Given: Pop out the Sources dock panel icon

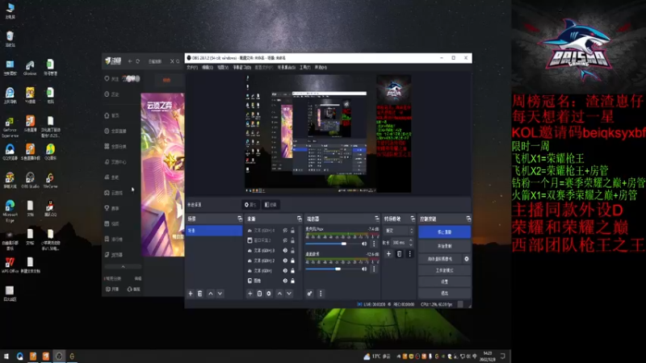Looking at the screenshot, I should point(299,219).
